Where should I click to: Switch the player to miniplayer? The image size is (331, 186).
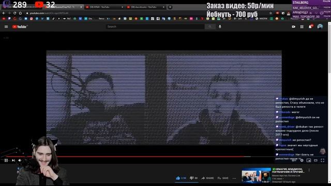[x=309, y=161]
